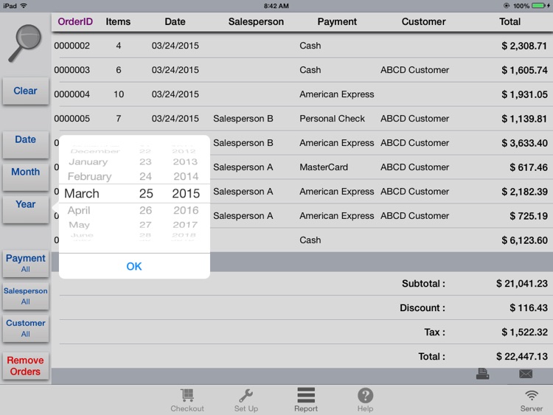Viewport: 553px width, 415px height.
Task: Filter by Date button
Action: click(x=25, y=144)
